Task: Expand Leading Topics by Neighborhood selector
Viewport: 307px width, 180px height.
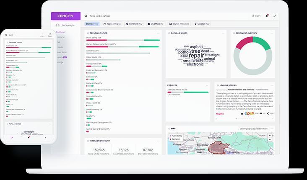Action: coord(254,129)
